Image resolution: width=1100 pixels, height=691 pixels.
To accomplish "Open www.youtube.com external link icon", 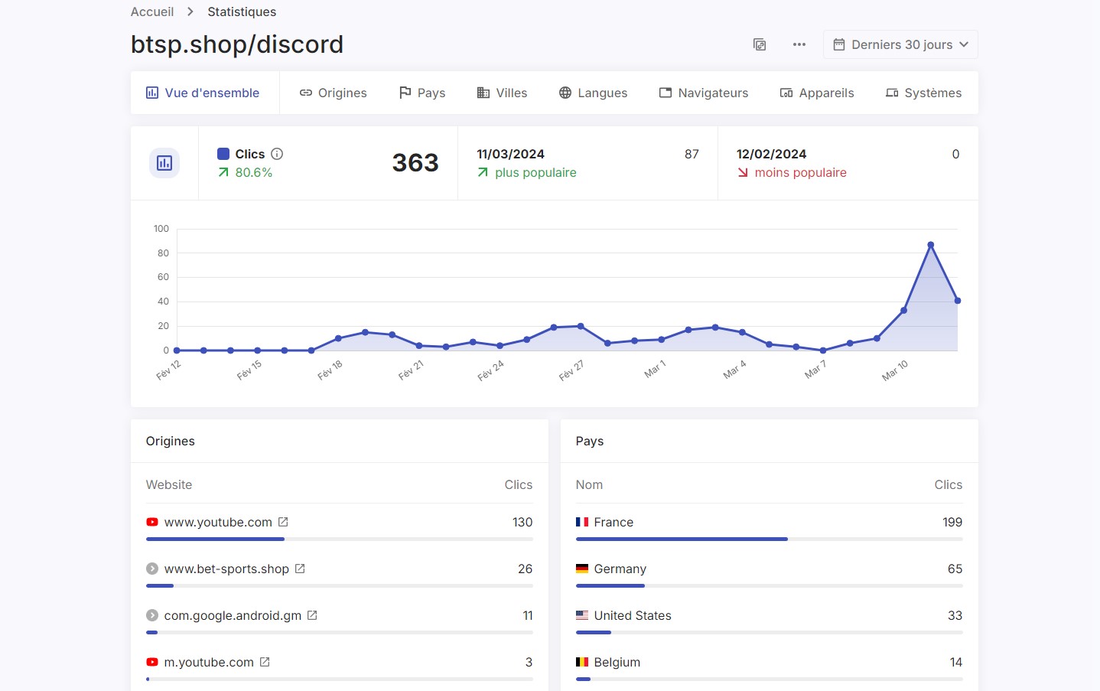I will pos(283,522).
